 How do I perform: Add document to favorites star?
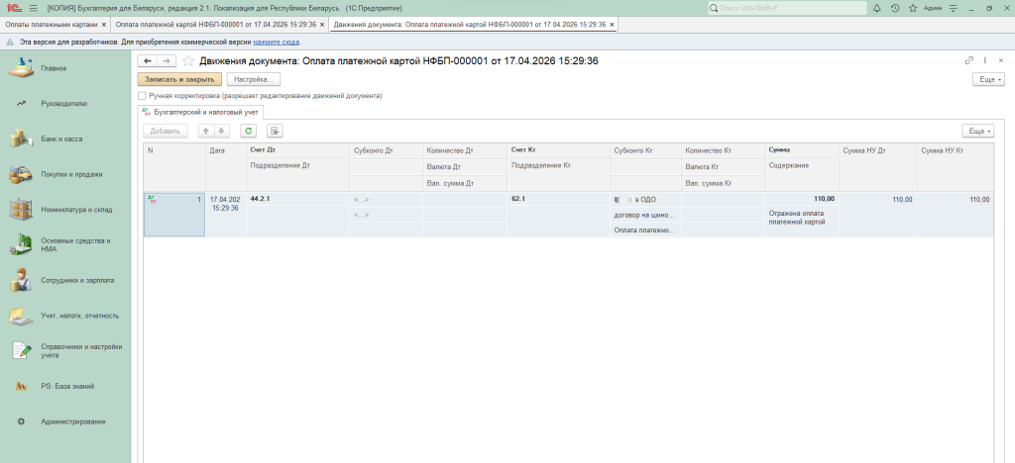click(x=188, y=61)
